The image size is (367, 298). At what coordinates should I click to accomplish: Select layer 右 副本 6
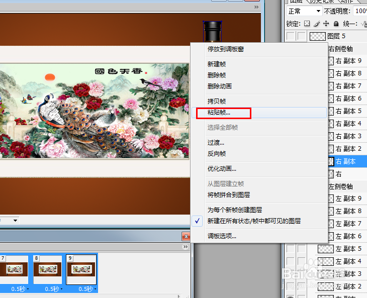click(x=348, y=98)
